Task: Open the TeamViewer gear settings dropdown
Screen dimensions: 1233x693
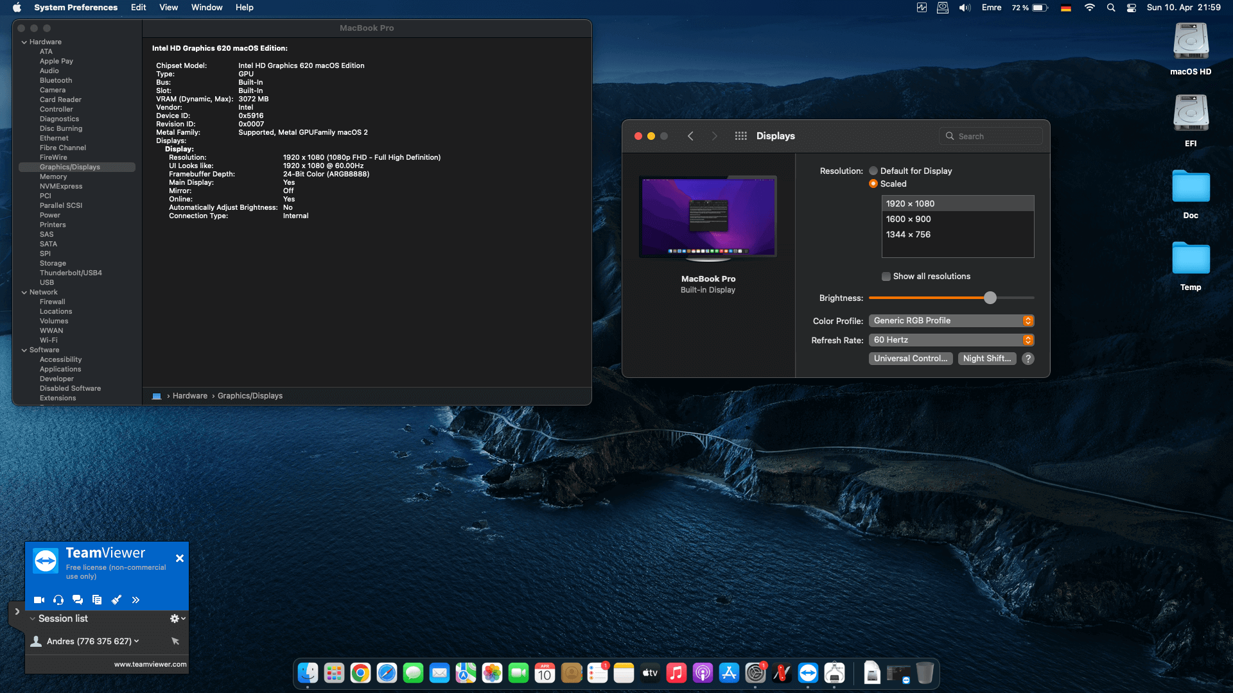Action: pyautogui.click(x=177, y=619)
